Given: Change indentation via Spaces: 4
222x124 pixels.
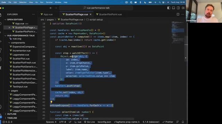Looking at the screenshot, I should tap(51, 122).
